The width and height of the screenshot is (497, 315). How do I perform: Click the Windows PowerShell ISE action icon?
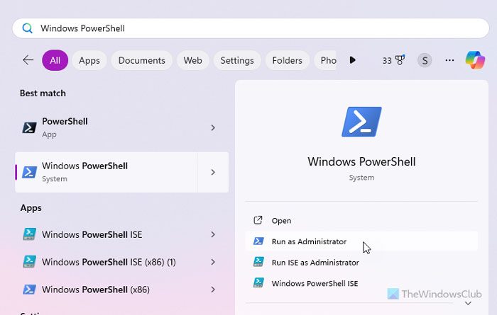pyautogui.click(x=258, y=282)
